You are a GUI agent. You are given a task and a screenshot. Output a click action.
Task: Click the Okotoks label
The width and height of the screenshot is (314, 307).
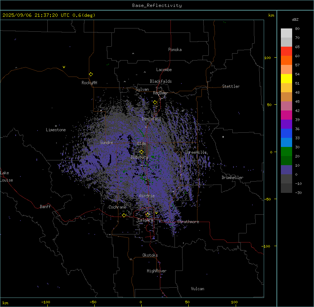pos(150,255)
